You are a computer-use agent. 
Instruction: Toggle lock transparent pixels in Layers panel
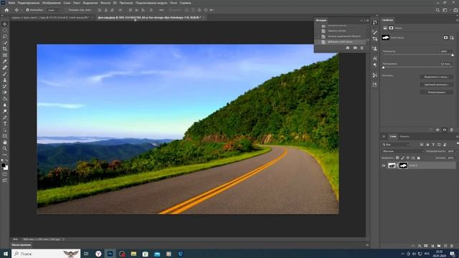click(x=397, y=158)
